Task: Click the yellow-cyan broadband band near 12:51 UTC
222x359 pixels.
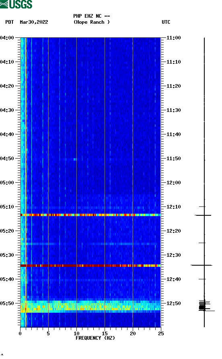Action: [90, 307]
